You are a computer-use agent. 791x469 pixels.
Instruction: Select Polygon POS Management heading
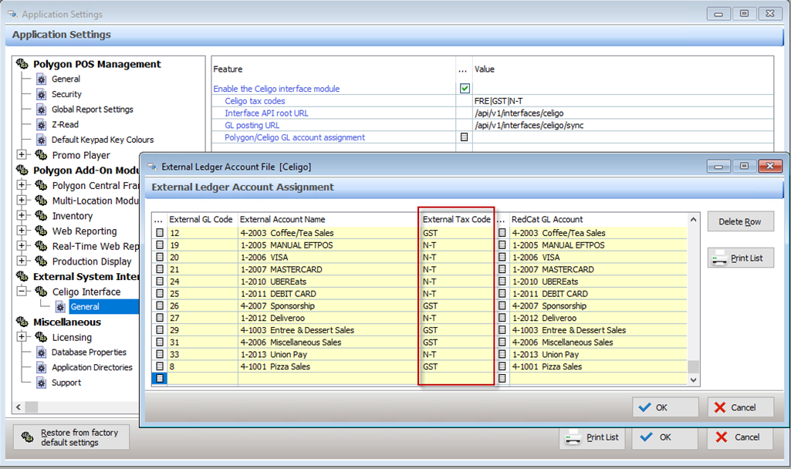[97, 64]
